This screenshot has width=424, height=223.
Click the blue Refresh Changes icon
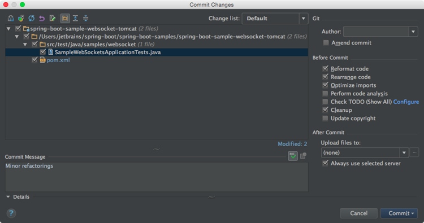pos(32,19)
